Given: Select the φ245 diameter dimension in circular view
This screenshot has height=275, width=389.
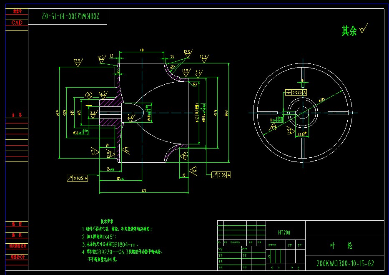Looking at the screenshot, I should [321, 99].
